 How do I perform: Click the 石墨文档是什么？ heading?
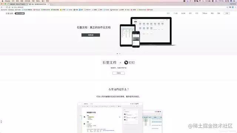[x=118, y=89]
